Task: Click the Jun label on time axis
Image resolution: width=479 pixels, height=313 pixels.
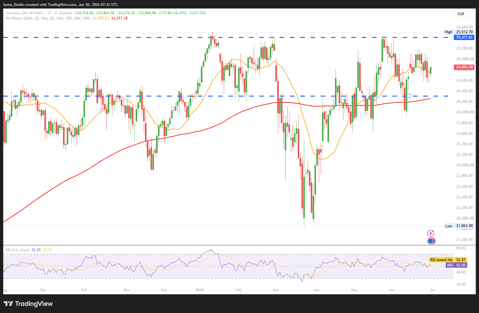Action: [391, 290]
